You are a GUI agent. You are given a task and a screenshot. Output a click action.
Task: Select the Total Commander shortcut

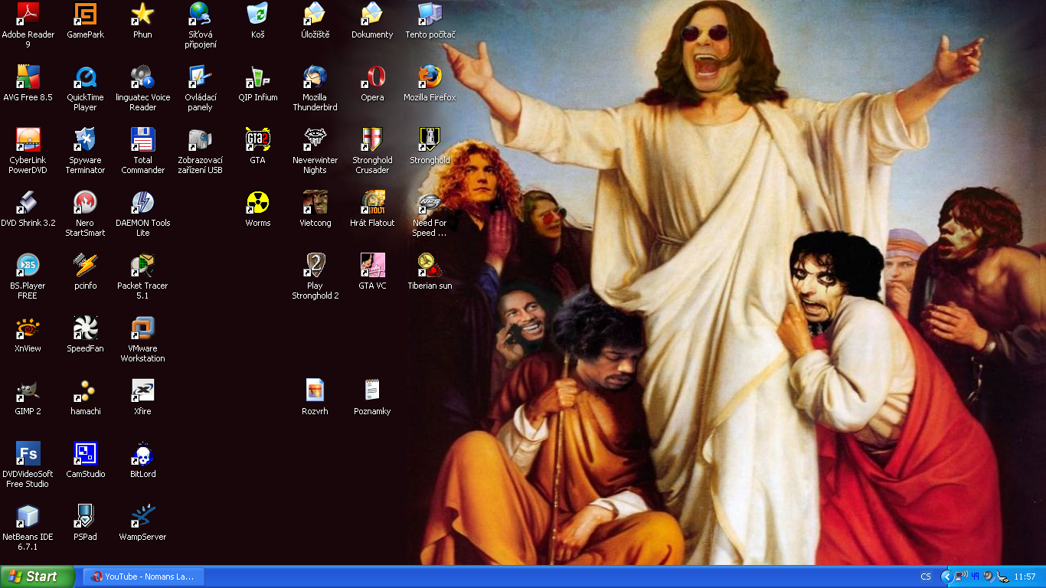[142, 140]
